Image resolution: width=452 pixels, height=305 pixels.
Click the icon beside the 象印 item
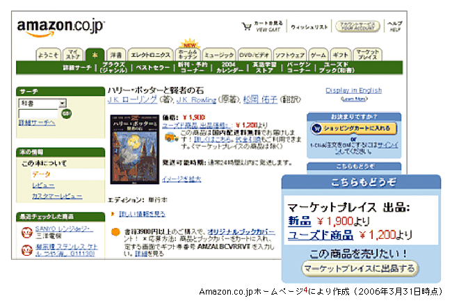coord(27,250)
